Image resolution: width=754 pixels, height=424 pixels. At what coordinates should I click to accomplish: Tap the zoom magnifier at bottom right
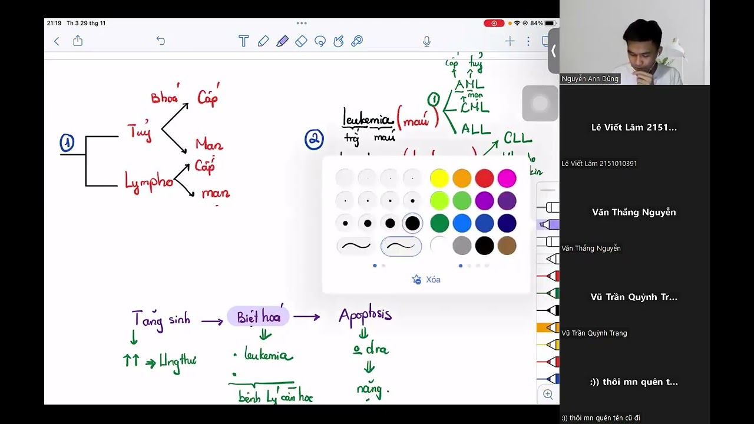coord(548,394)
